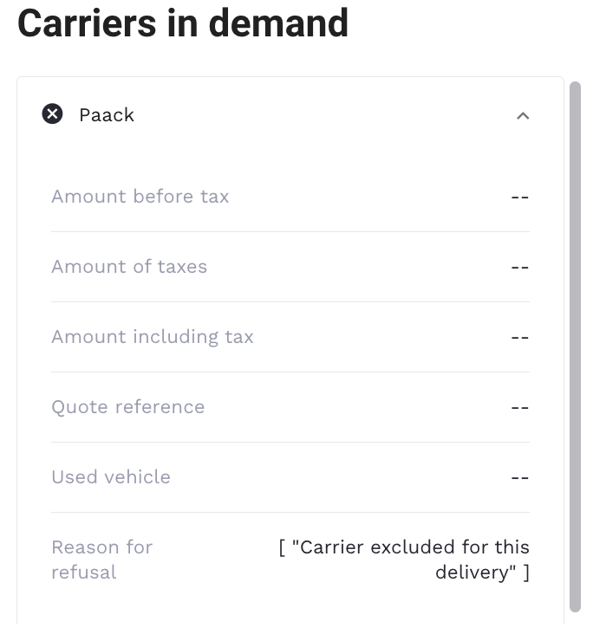
Task: Click the empty value for Amount including tax
Action: pyautogui.click(x=519, y=337)
